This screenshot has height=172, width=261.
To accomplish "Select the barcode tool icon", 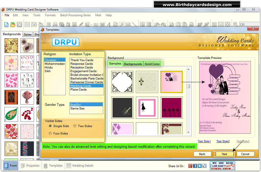I will (102, 25).
